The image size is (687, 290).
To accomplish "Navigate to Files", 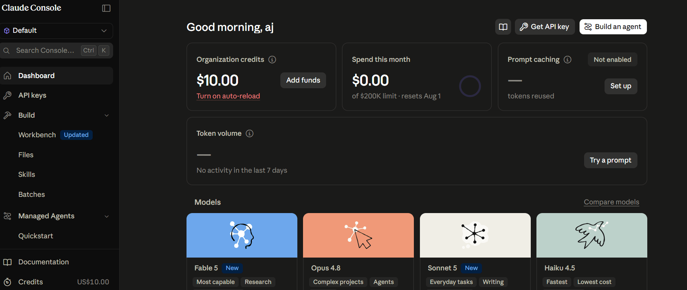I will 26,155.
